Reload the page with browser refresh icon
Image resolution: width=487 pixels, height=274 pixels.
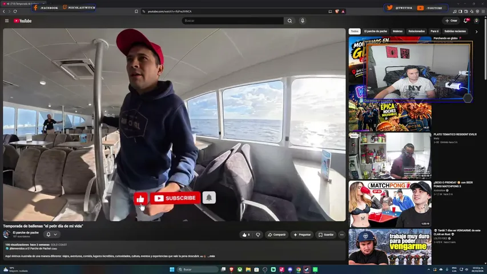tap(15, 11)
